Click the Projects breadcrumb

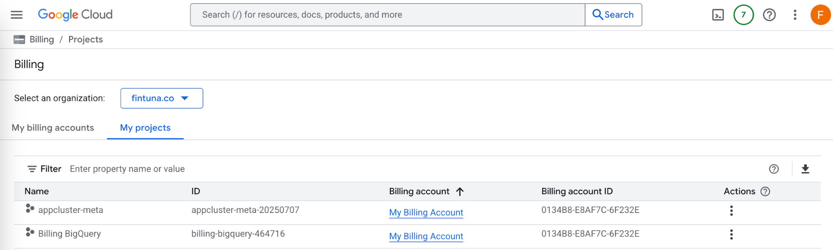85,40
